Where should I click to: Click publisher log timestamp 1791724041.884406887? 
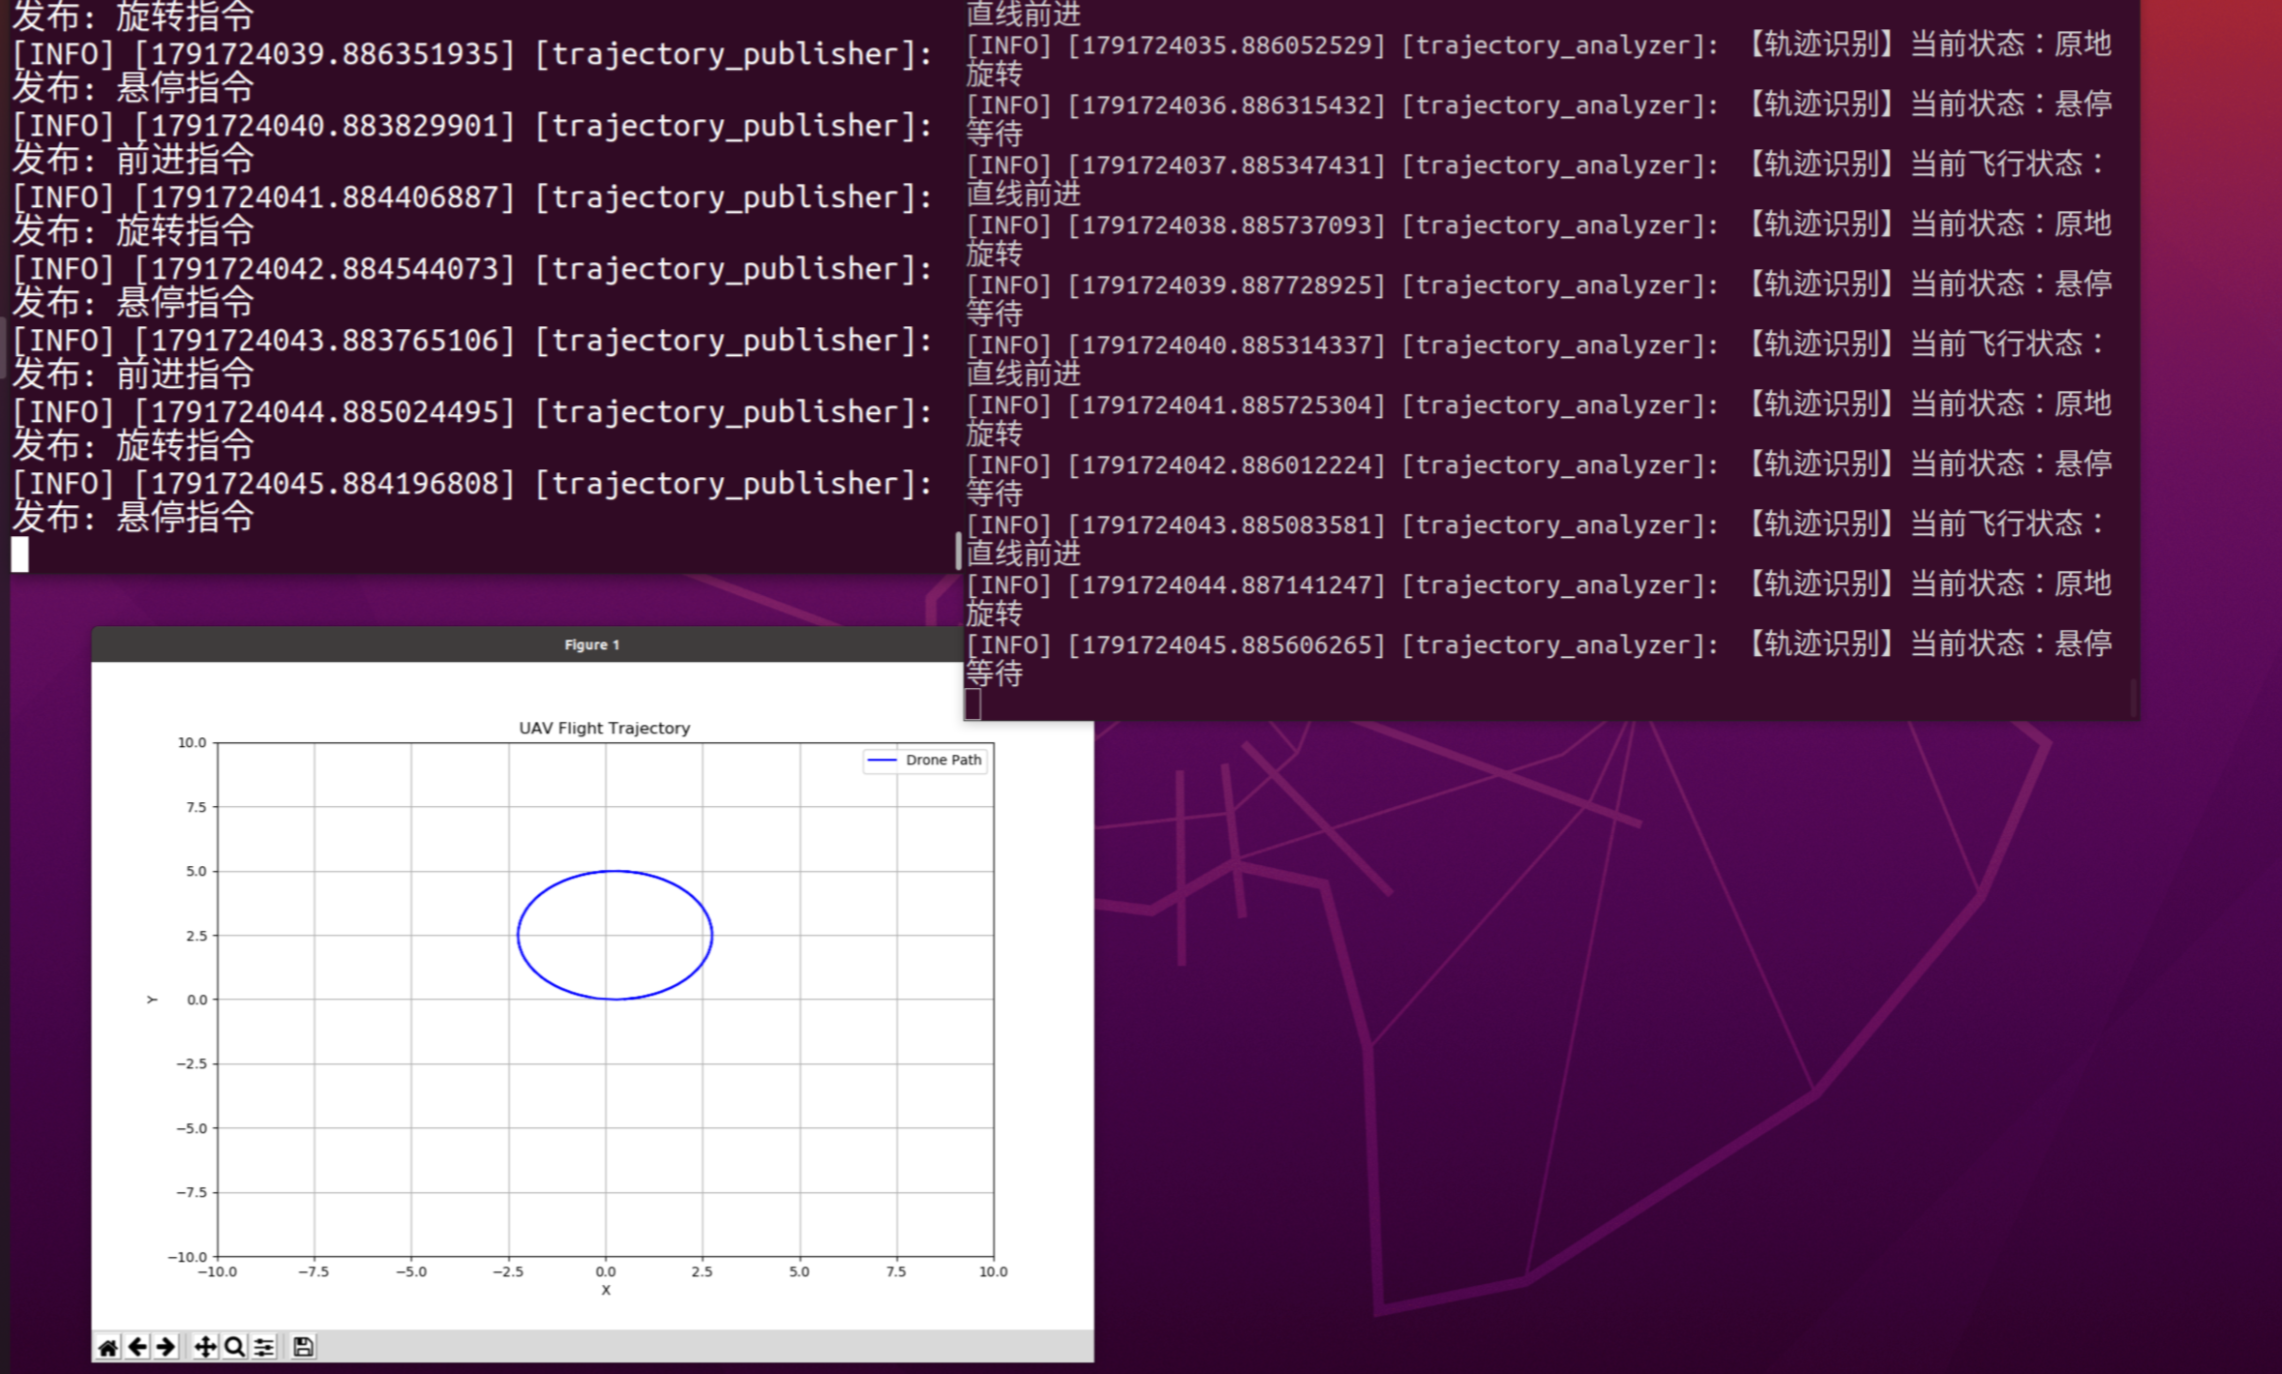tap(324, 197)
